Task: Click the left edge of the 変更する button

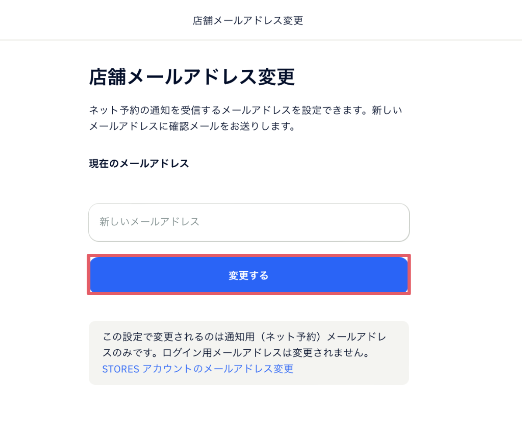Action: coord(100,275)
